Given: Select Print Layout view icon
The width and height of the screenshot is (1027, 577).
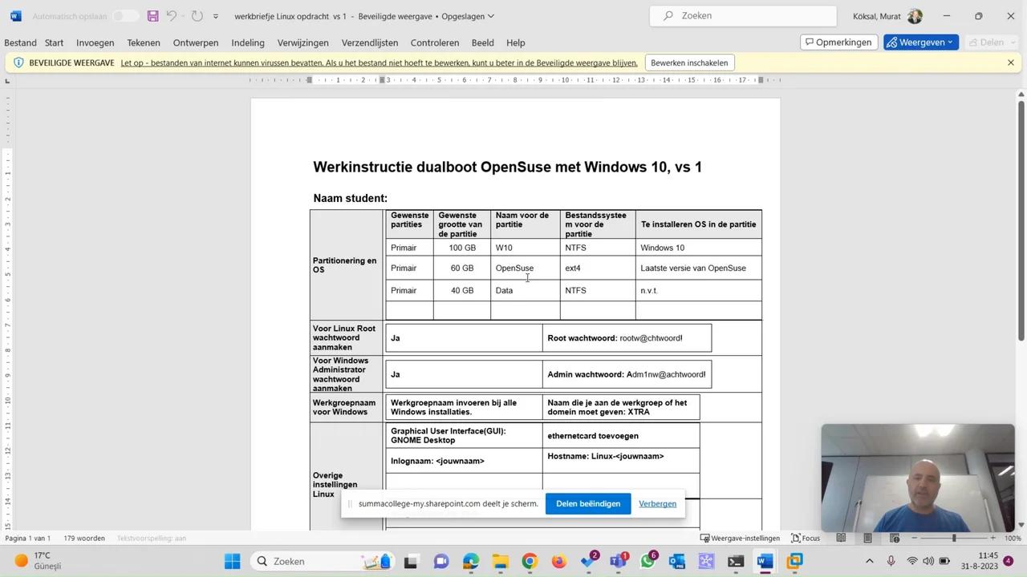Looking at the screenshot, I should (867, 538).
